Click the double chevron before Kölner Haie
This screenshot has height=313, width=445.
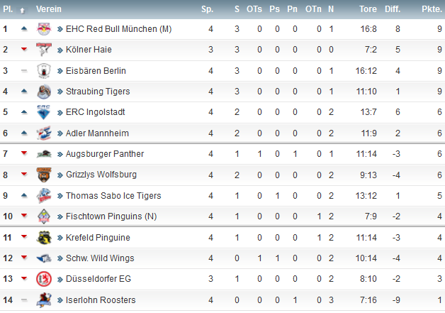(60, 50)
